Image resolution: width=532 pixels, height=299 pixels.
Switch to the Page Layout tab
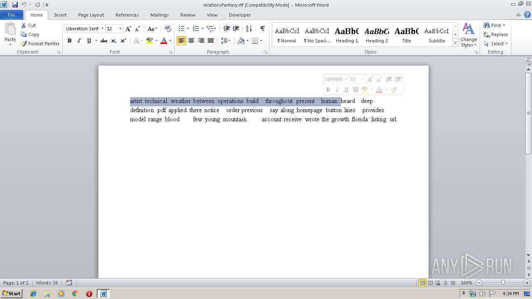pyautogui.click(x=91, y=15)
